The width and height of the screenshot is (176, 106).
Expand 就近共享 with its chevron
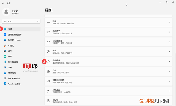click(x=169, y=32)
